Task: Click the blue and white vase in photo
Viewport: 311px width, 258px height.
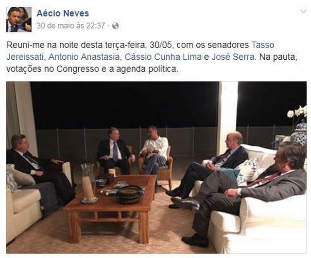Action: (299, 133)
